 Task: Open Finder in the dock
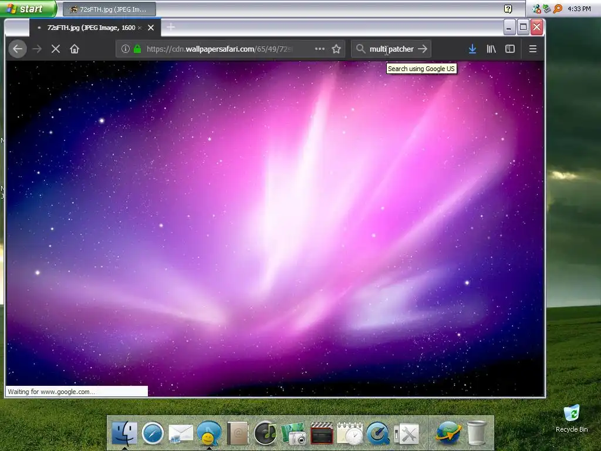click(124, 433)
